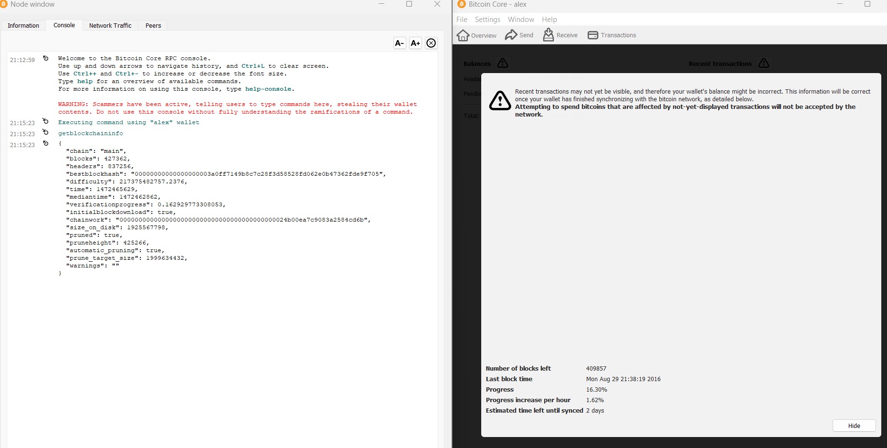Screen dimensions: 887x448
Task: Click the progress per hour value 1.62%
Action: coord(595,400)
